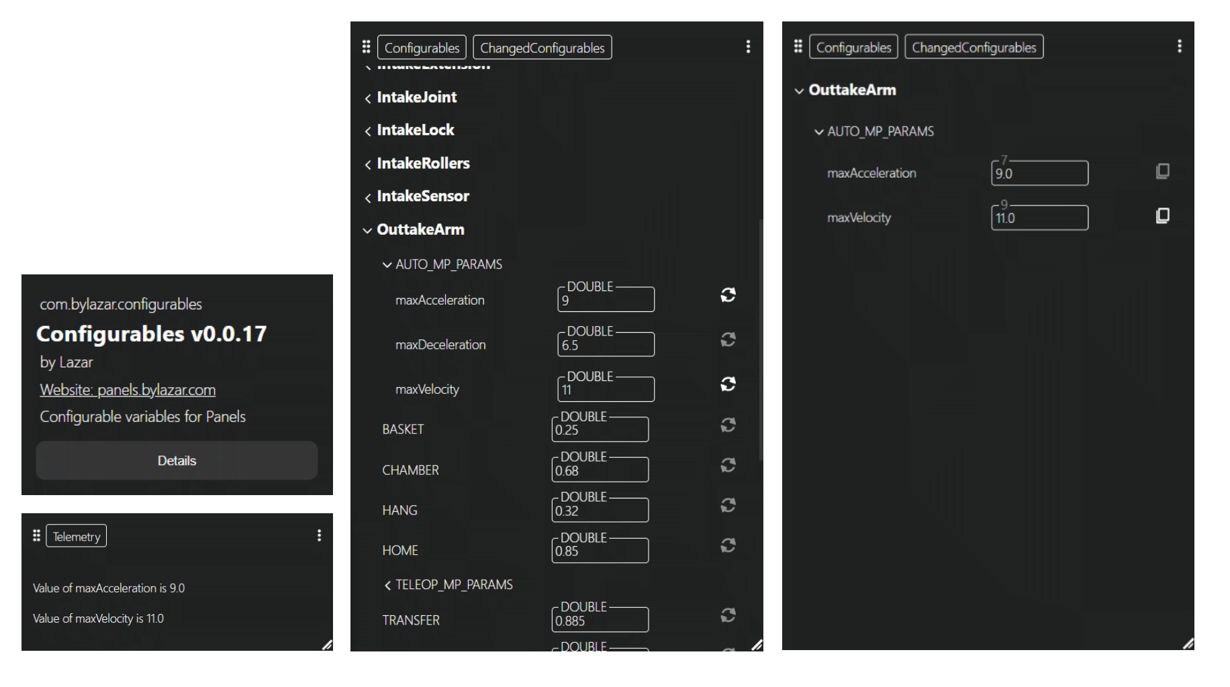This screenshot has height=687, width=1230.
Task: Expand the TELEOP_MP_PARAMS section
Action: pos(448,585)
